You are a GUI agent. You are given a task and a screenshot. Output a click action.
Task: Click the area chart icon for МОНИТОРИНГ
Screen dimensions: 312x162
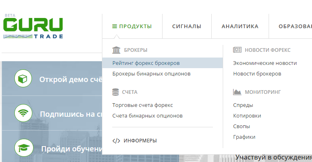click(237, 92)
